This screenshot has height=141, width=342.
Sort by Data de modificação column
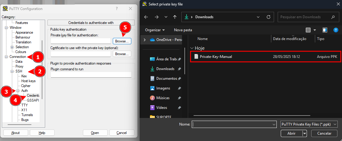click(290, 39)
